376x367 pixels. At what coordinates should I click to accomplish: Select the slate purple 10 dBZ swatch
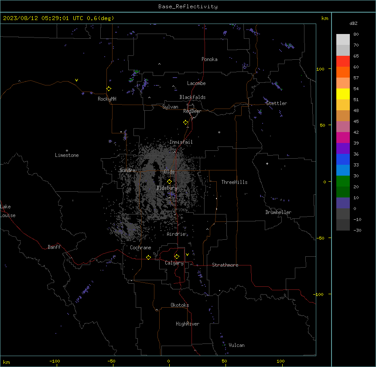pos(343,203)
